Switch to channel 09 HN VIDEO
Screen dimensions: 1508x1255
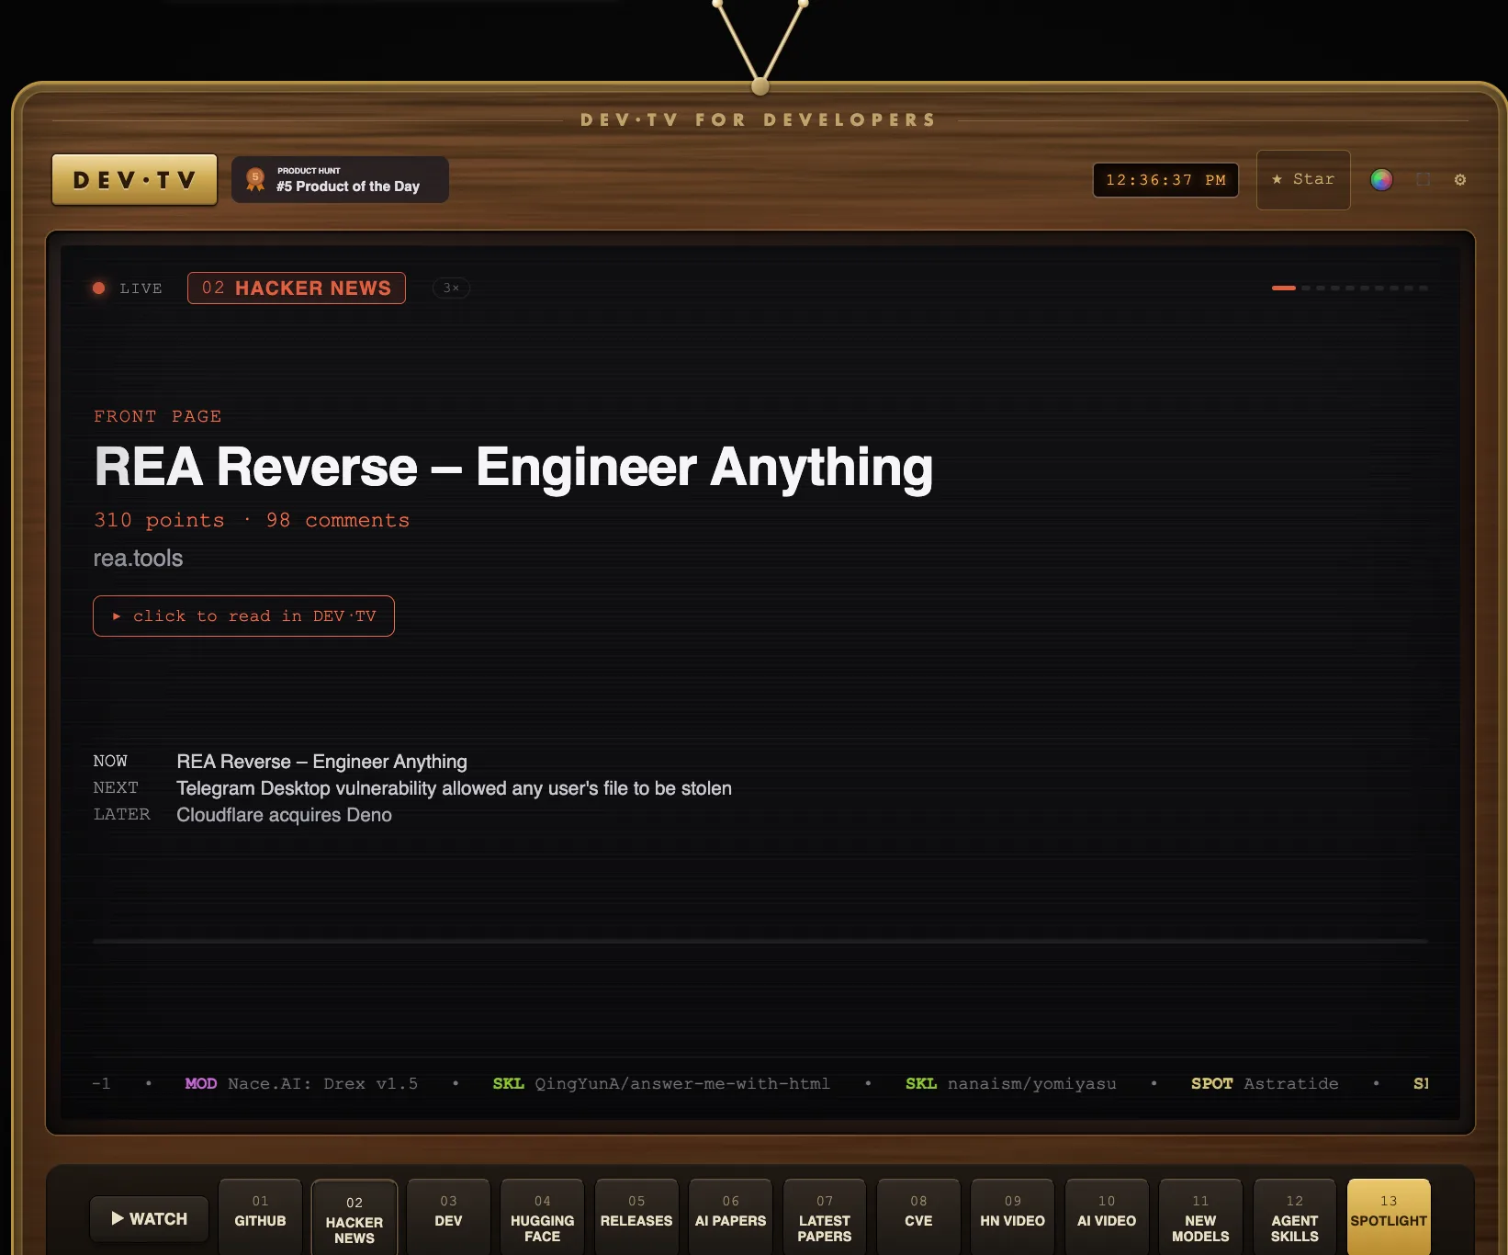[x=1012, y=1216]
